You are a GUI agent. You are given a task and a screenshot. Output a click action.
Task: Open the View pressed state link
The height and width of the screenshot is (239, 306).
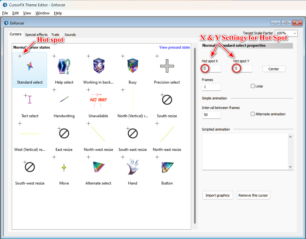(175, 47)
